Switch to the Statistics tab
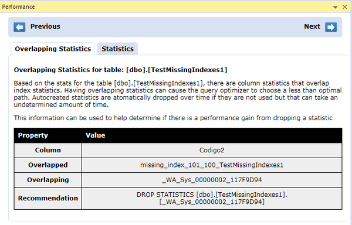The image size is (352, 225). [x=118, y=49]
